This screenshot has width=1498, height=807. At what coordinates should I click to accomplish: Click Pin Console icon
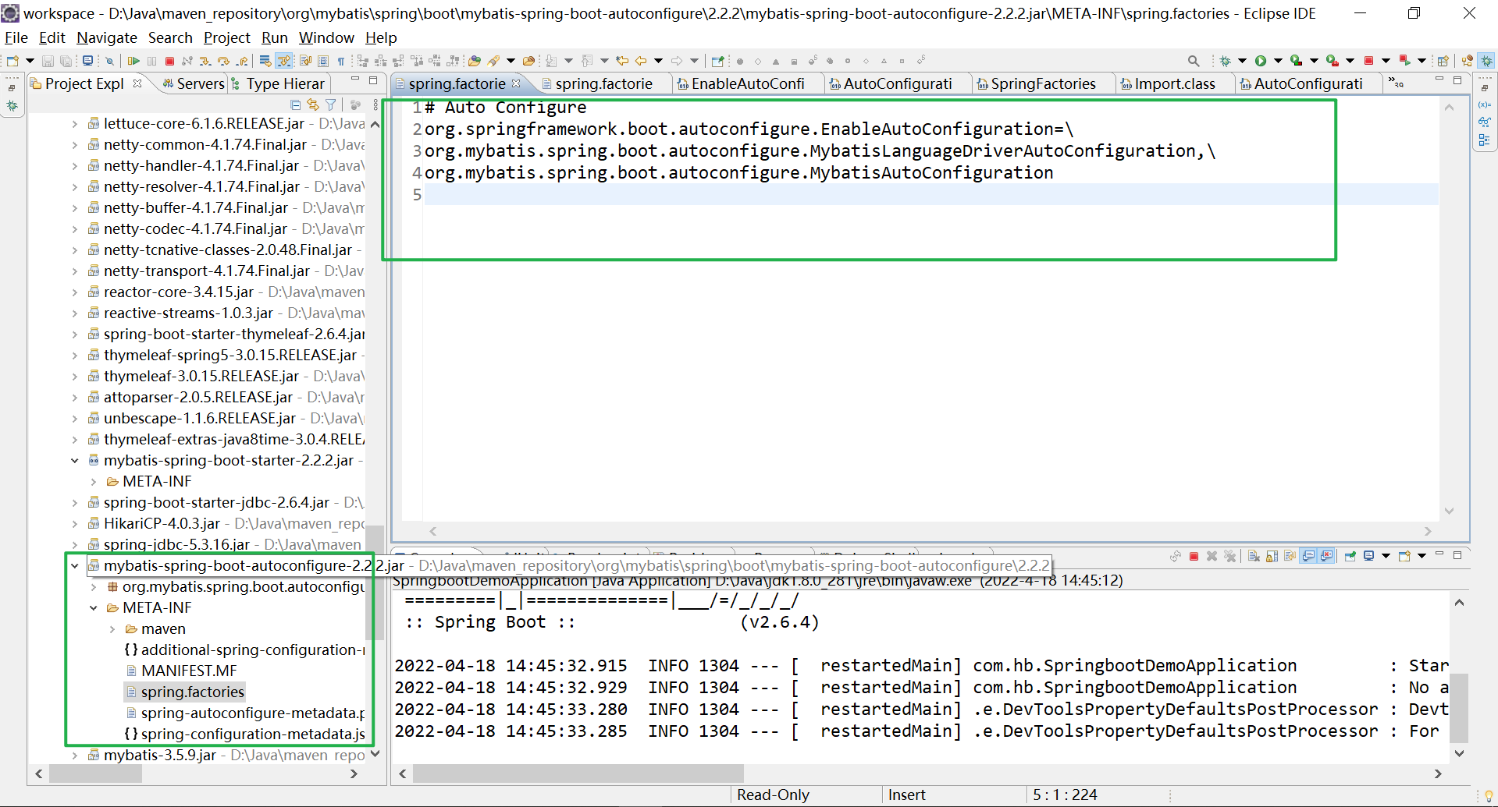pyautogui.click(x=1350, y=556)
